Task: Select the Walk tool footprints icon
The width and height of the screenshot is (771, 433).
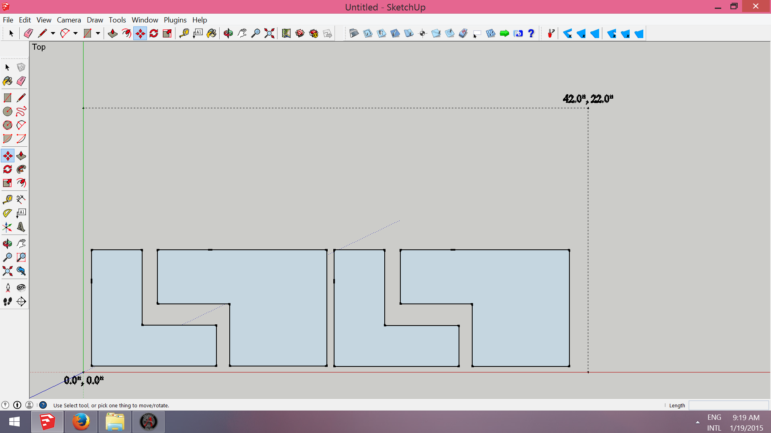Action: click(8, 301)
